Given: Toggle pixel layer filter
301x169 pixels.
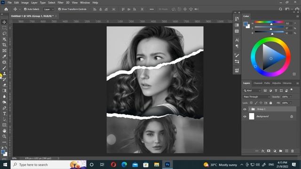Looking at the screenshot, I should (x=265, y=91).
